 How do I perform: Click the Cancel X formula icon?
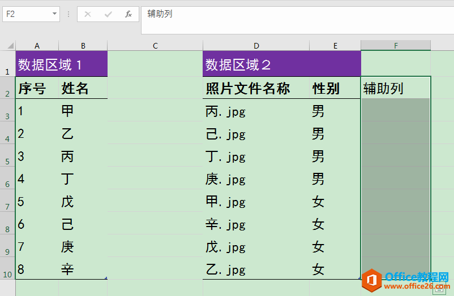coord(88,14)
